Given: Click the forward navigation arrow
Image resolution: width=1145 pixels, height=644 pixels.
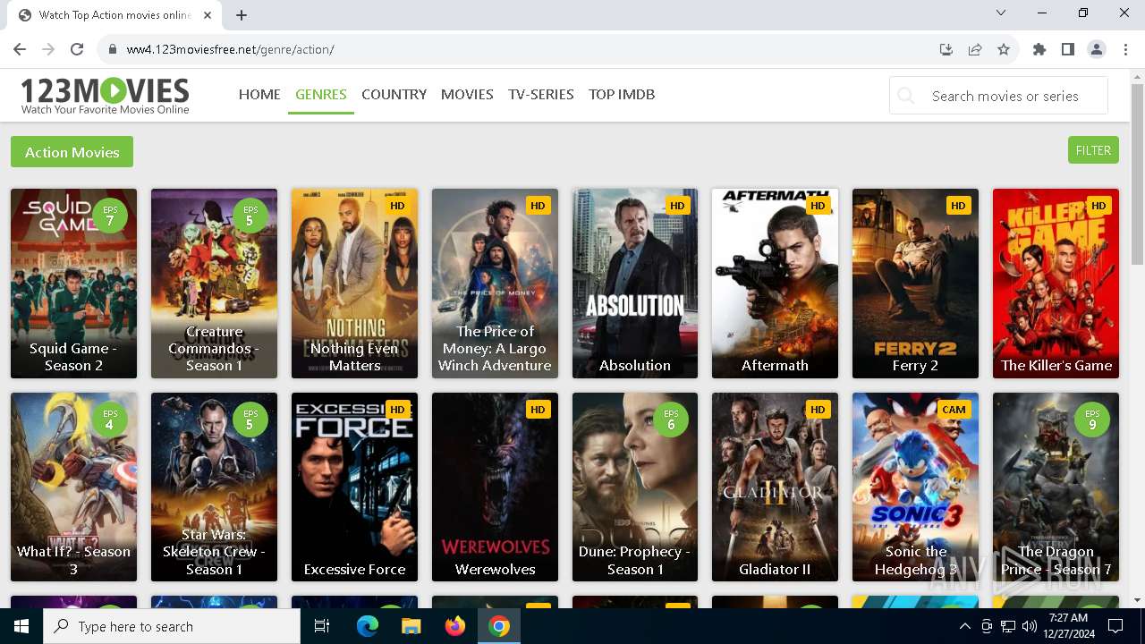Looking at the screenshot, I should tap(48, 49).
